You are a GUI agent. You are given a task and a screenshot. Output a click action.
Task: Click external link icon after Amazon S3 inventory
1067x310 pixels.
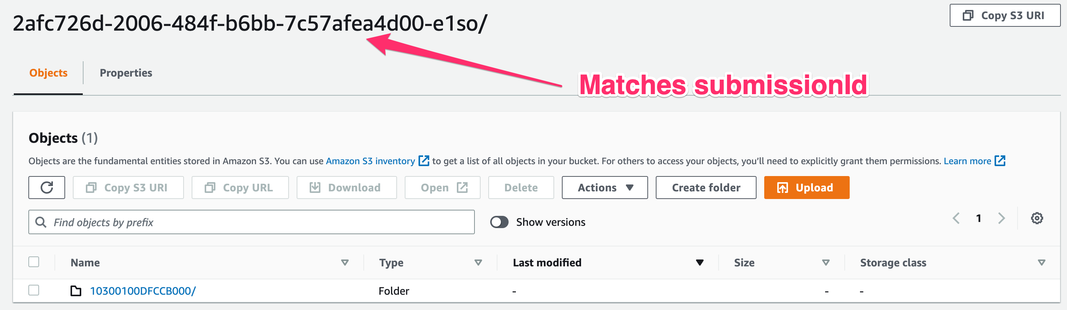[x=424, y=161]
